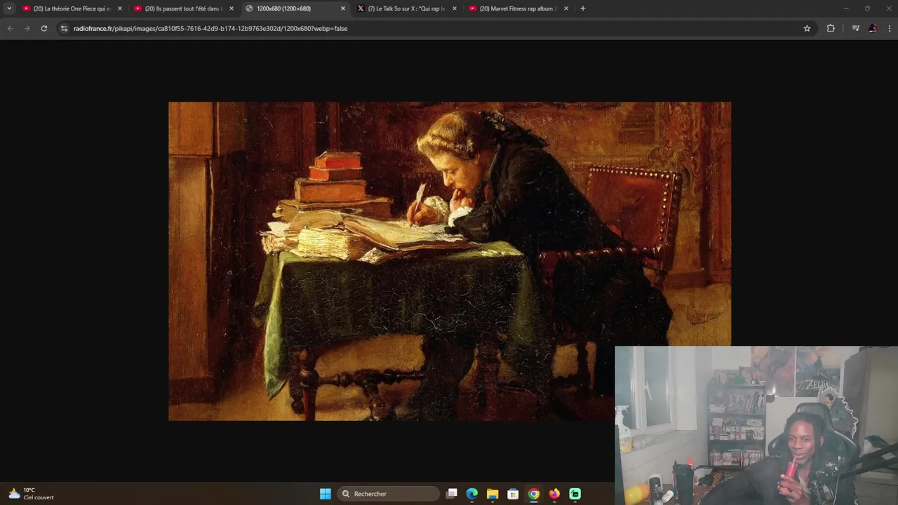898x505 pixels.
Task: Open the Chrome profile avatar
Action: click(x=873, y=28)
